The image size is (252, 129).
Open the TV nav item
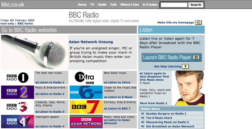[92, 5]
